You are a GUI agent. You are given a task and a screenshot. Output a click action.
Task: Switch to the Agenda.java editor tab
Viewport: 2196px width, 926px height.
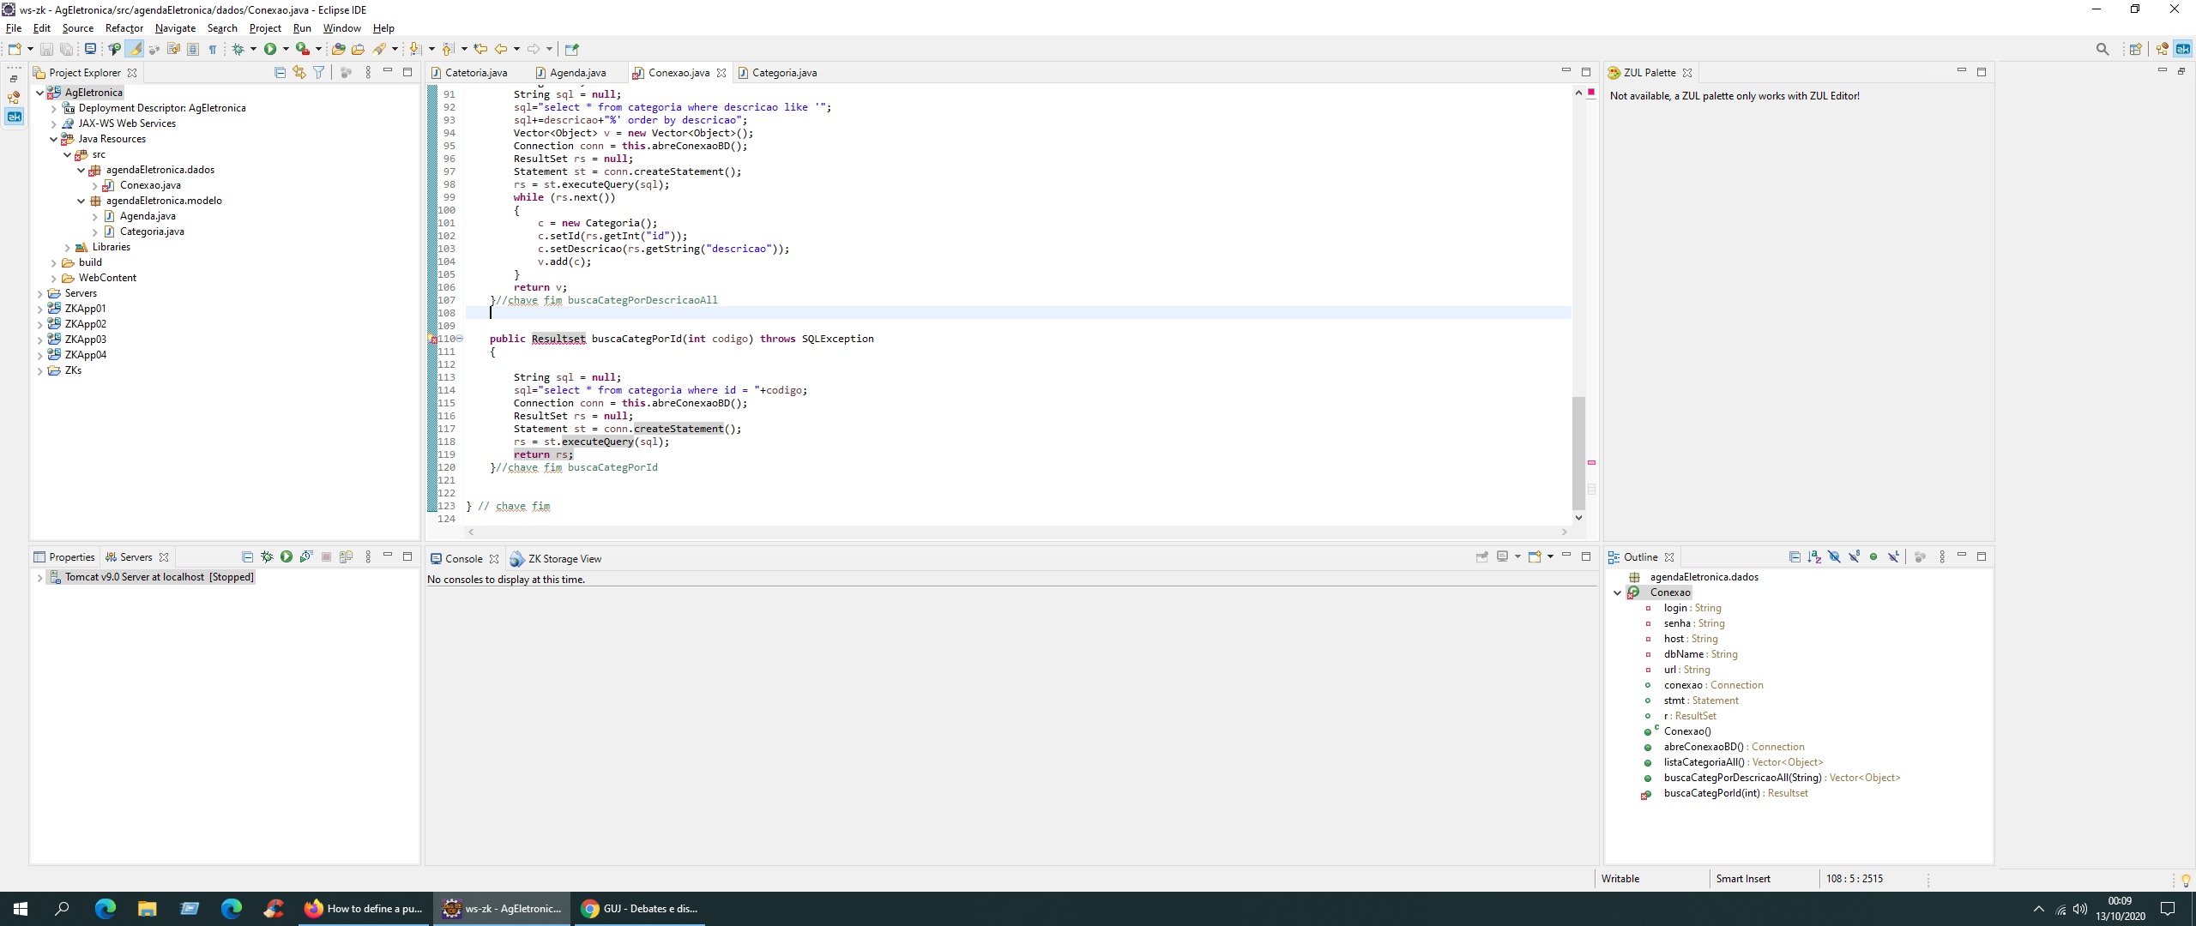(577, 73)
